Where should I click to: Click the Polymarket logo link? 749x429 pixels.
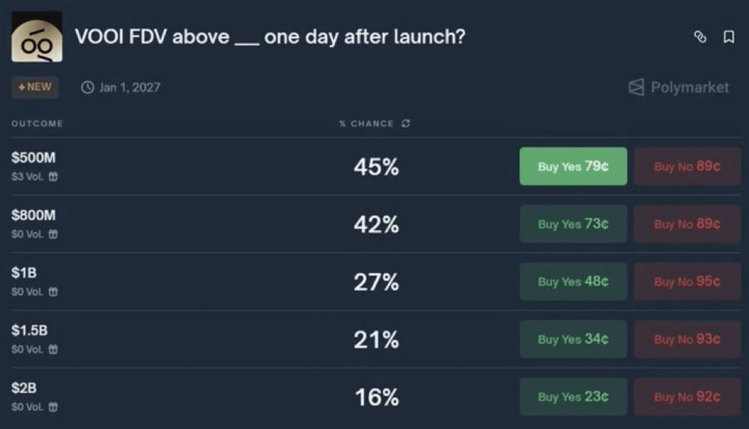coord(679,88)
